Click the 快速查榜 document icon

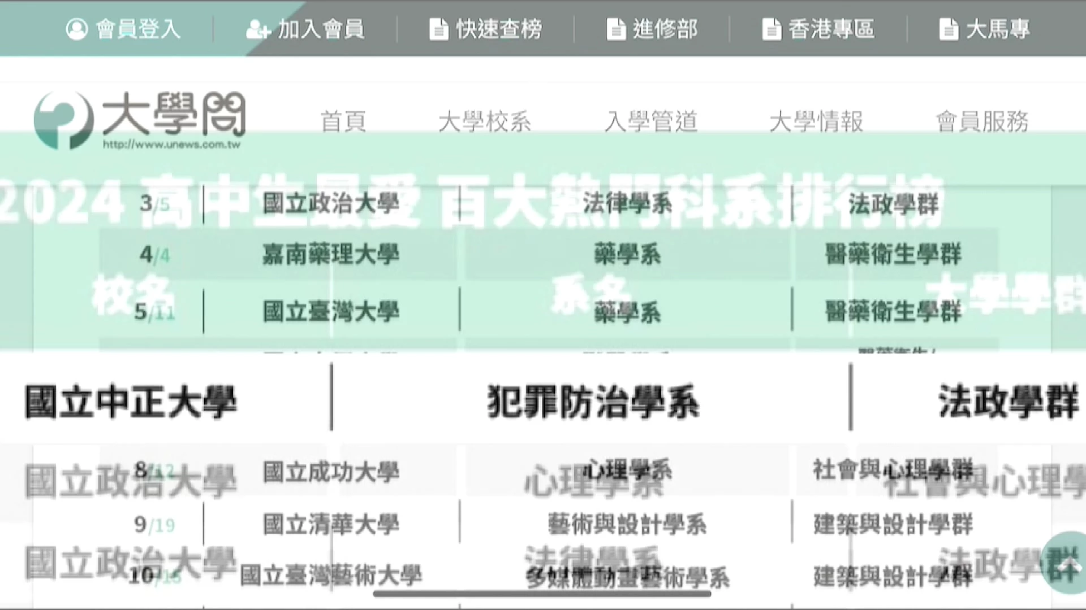[438, 29]
